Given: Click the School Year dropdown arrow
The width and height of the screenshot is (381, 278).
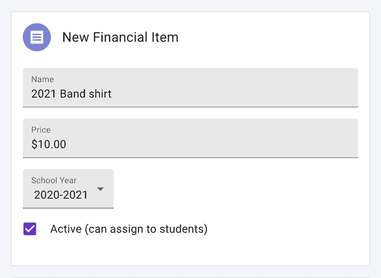Looking at the screenshot, I should [100, 189].
